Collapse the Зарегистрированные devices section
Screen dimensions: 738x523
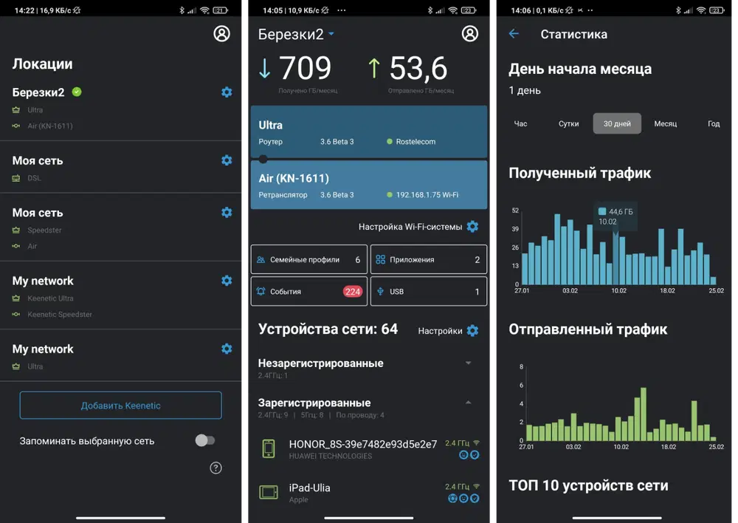coord(469,403)
